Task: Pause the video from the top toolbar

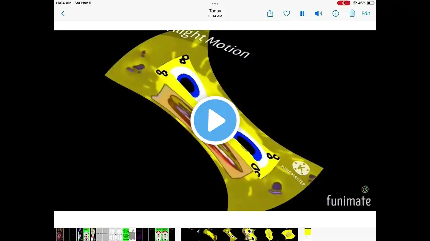Action: pyautogui.click(x=302, y=13)
